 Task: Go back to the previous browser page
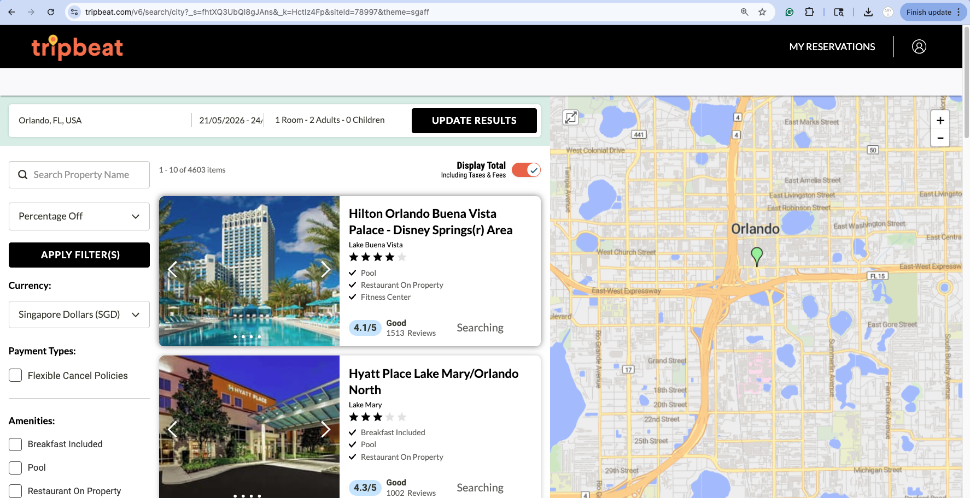(x=11, y=12)
